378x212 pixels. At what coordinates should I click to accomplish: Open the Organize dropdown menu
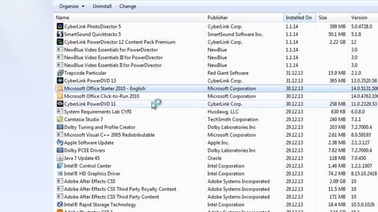point(72,6)
